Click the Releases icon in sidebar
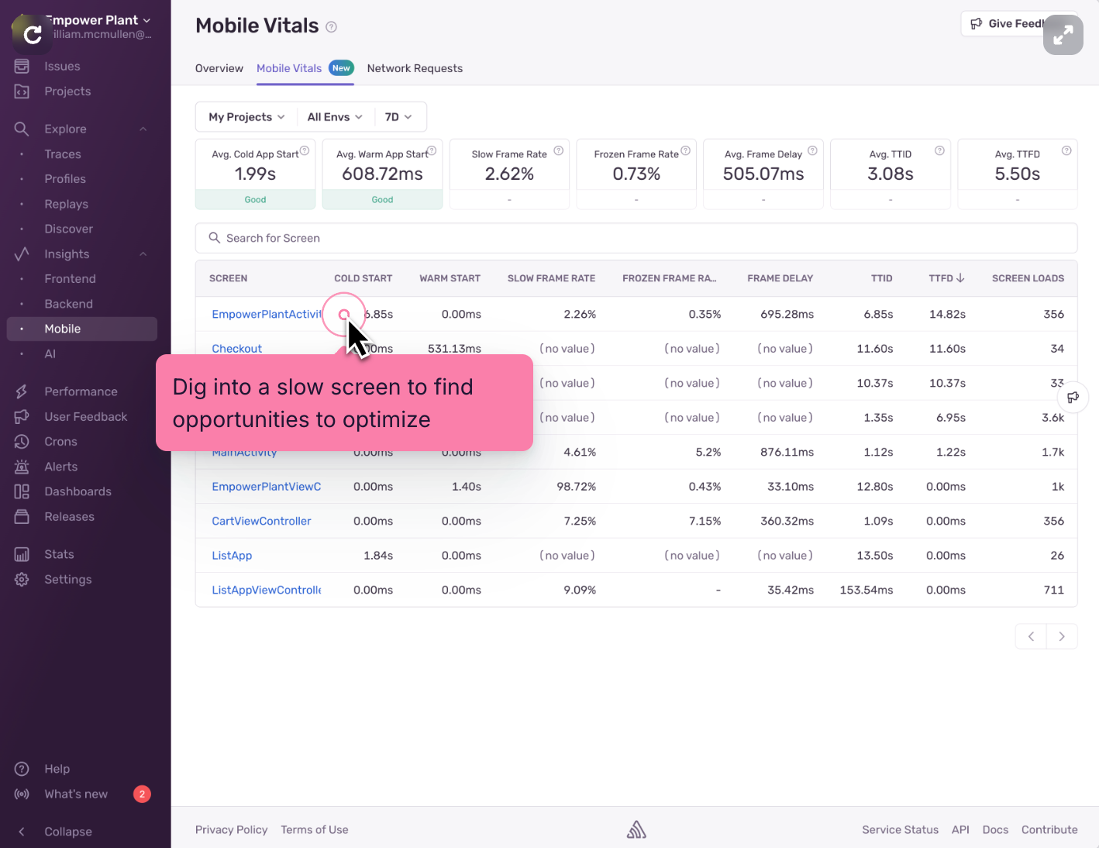 pyautogui.click(x=22, y=517)
